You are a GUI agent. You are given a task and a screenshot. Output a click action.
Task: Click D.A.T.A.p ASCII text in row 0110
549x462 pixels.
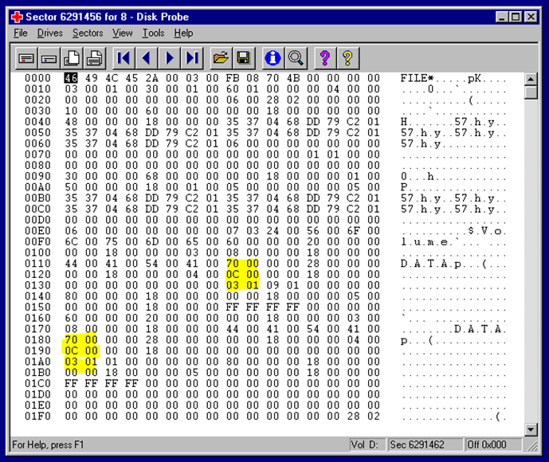(x=431, y=264)
